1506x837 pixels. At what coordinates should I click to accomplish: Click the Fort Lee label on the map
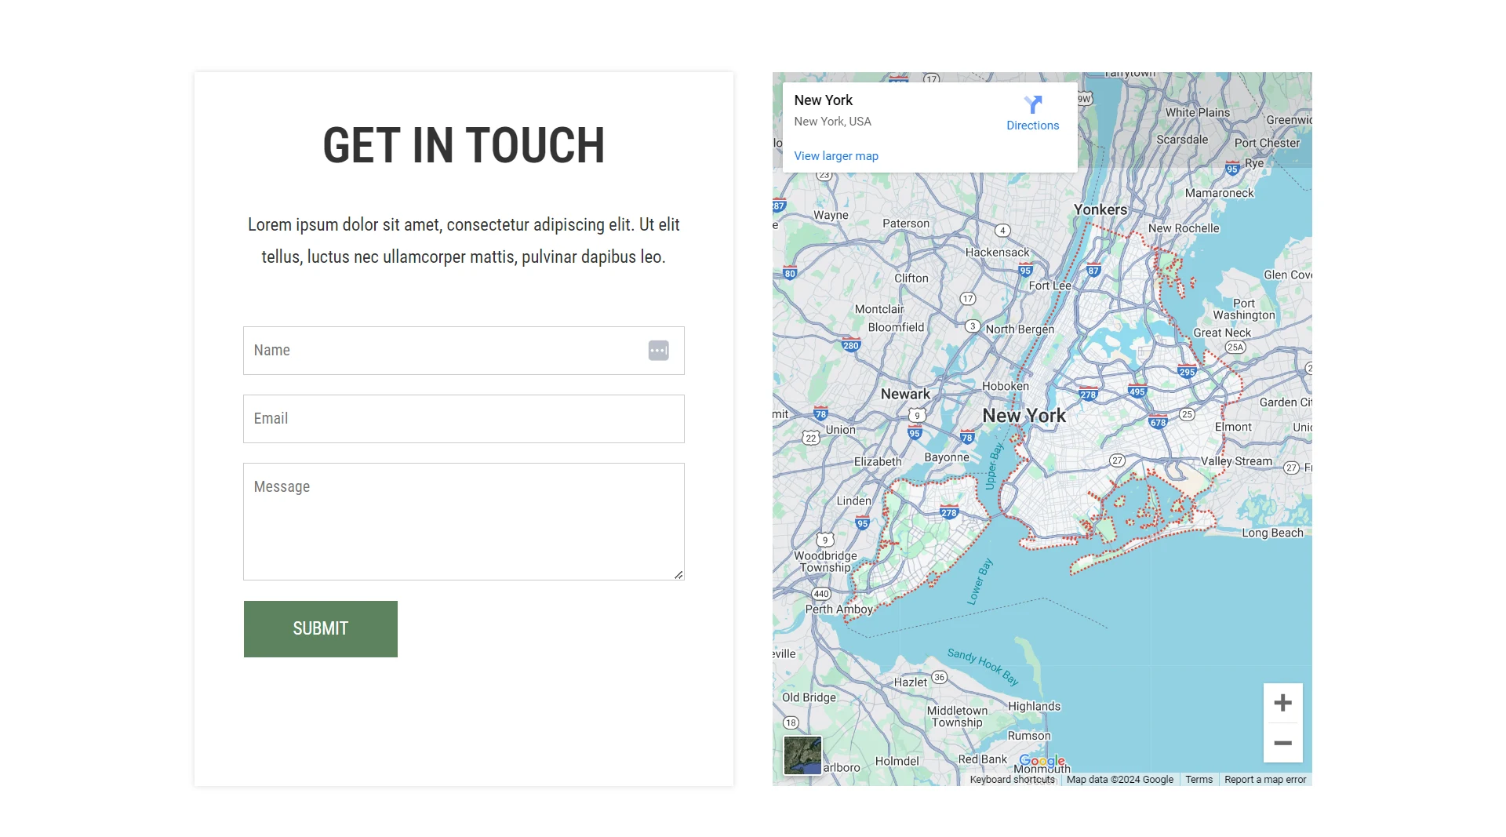pos(1049,286)
